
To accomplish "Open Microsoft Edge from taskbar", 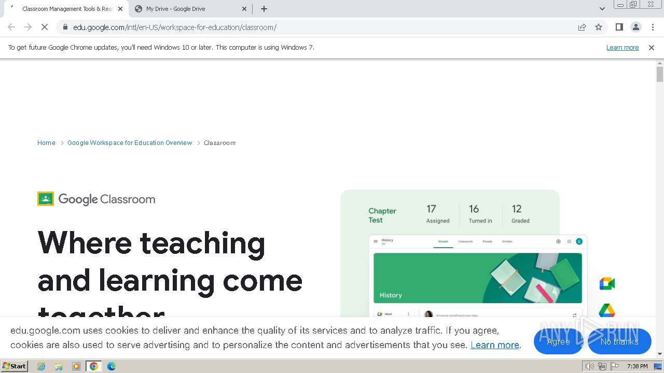I will 112,366.
